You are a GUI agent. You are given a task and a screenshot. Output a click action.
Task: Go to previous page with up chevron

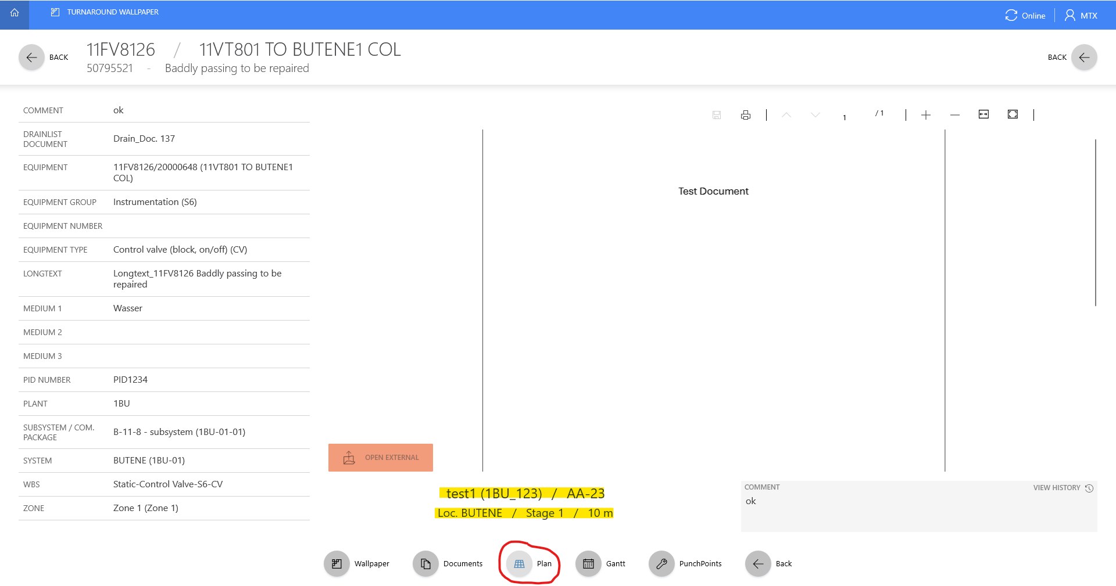point(786,115)
